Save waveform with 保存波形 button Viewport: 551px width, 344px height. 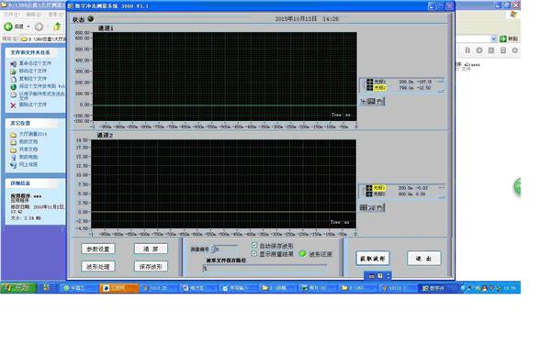[x=151, y=266]
